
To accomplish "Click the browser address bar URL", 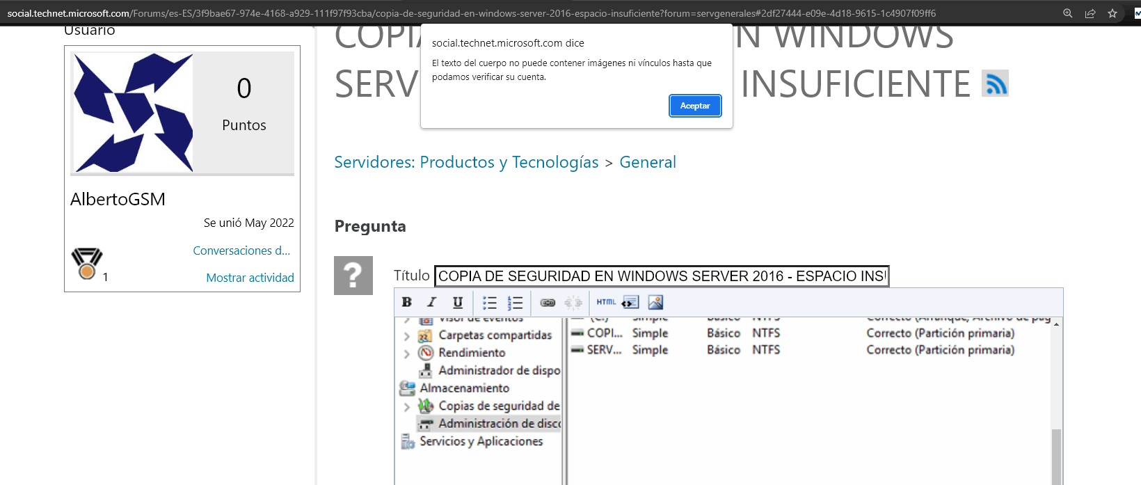I will [x=471, y=13].
